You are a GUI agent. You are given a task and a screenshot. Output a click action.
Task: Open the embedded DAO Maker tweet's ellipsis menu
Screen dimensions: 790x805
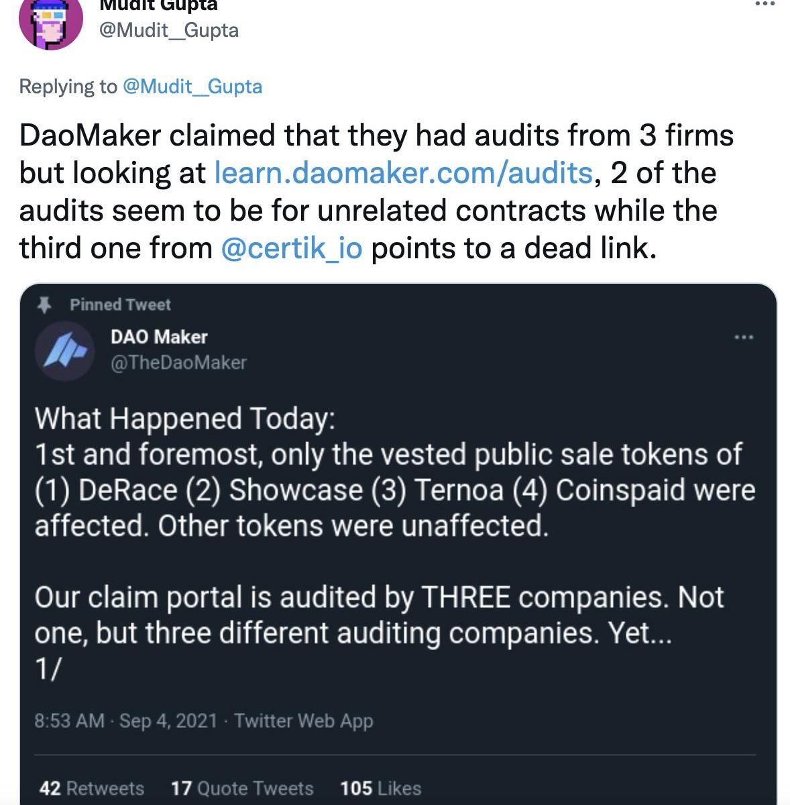point(744,337)
